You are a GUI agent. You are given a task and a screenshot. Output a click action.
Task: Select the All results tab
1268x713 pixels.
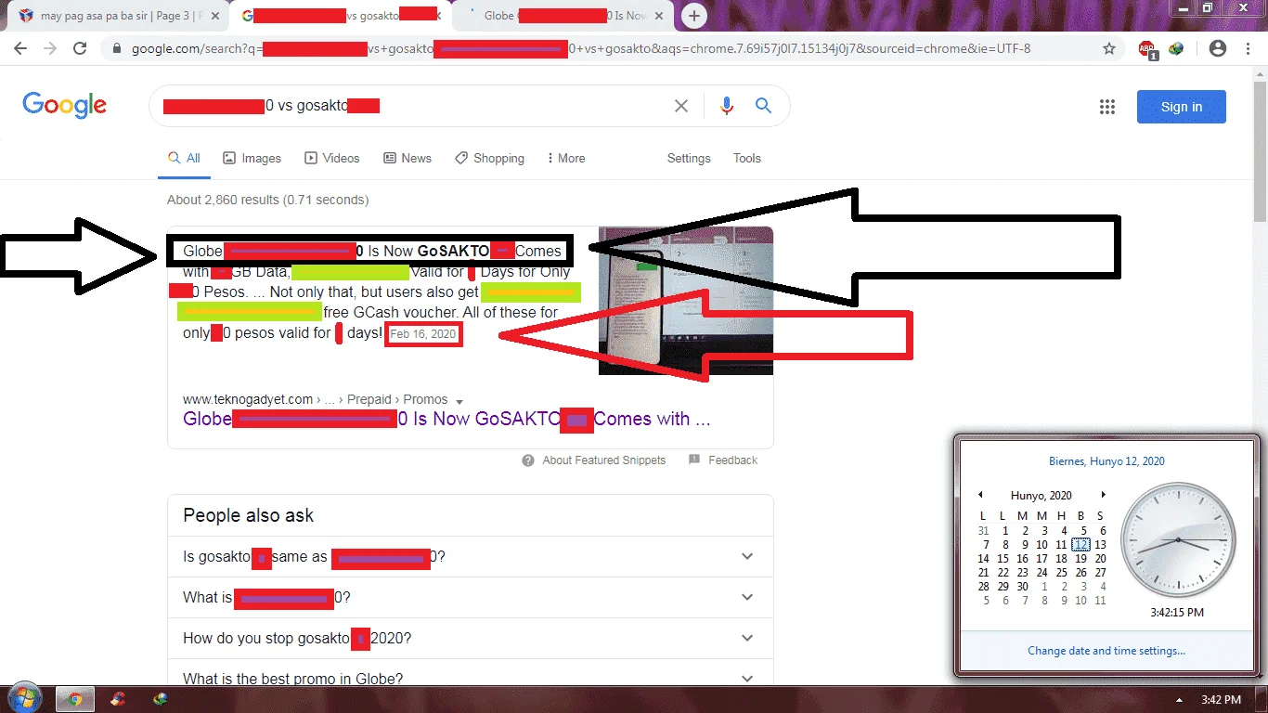click(x=184, y=159)
